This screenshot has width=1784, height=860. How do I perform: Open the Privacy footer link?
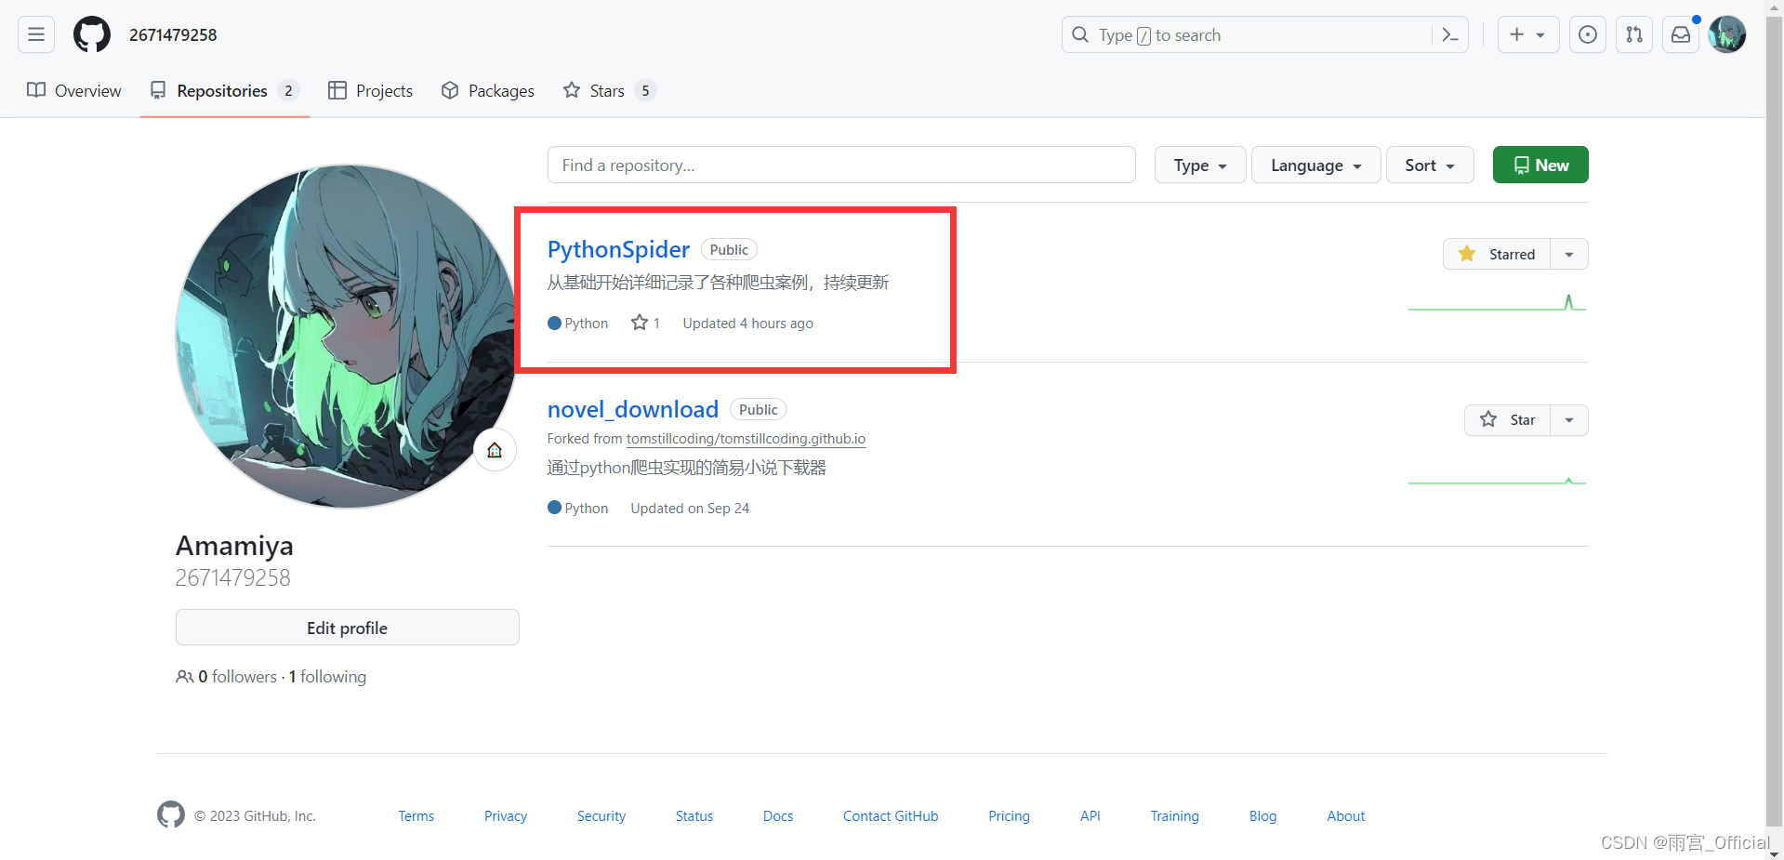point(506,816)
